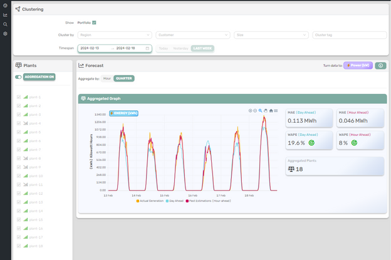Click the Power (kW) button
This screenshot has height=260, width=391.
(x=358, y=66)
